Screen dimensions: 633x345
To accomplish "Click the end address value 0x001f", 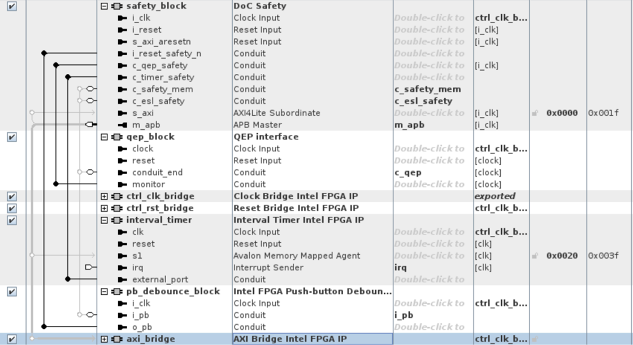I will [603, 113].
